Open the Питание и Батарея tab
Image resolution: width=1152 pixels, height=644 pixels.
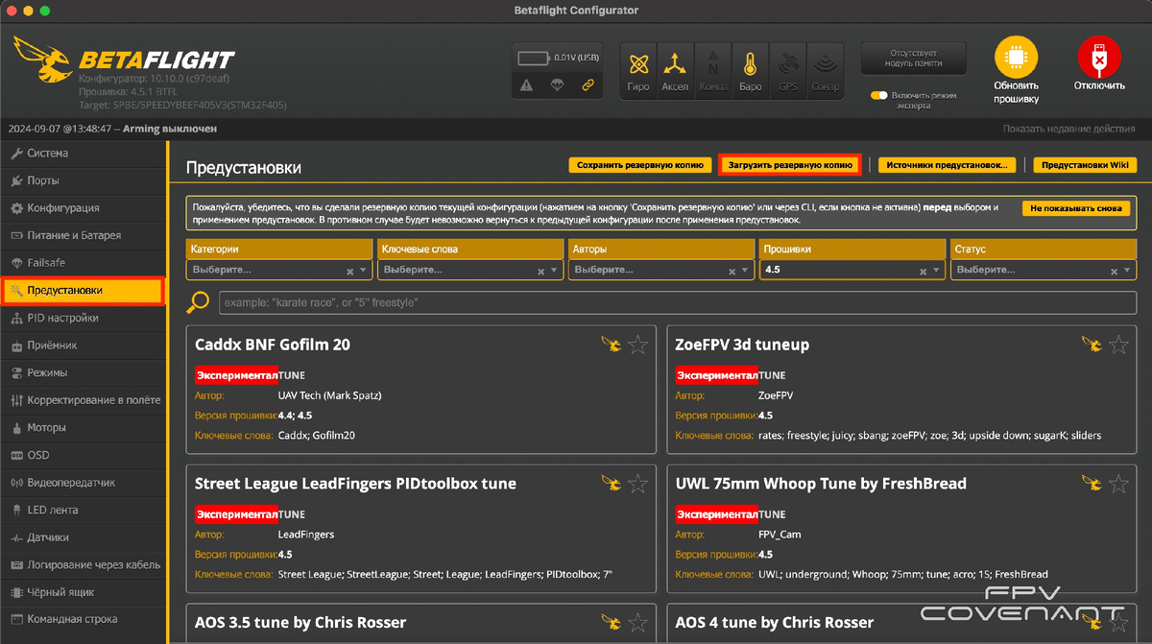(x=83, y=235)
